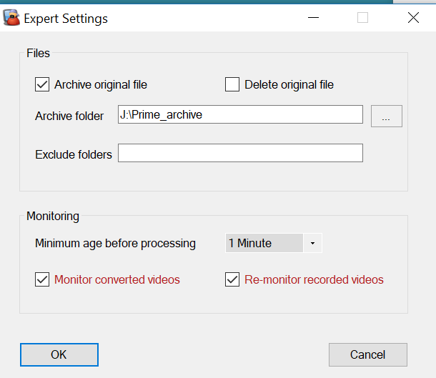Click the Monitoring group heading
The image size is (436, 378).
(x=53, y=216)
